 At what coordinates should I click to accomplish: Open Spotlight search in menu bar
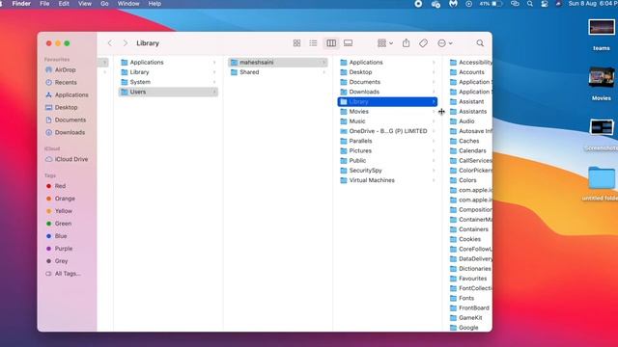pos(530,4)
